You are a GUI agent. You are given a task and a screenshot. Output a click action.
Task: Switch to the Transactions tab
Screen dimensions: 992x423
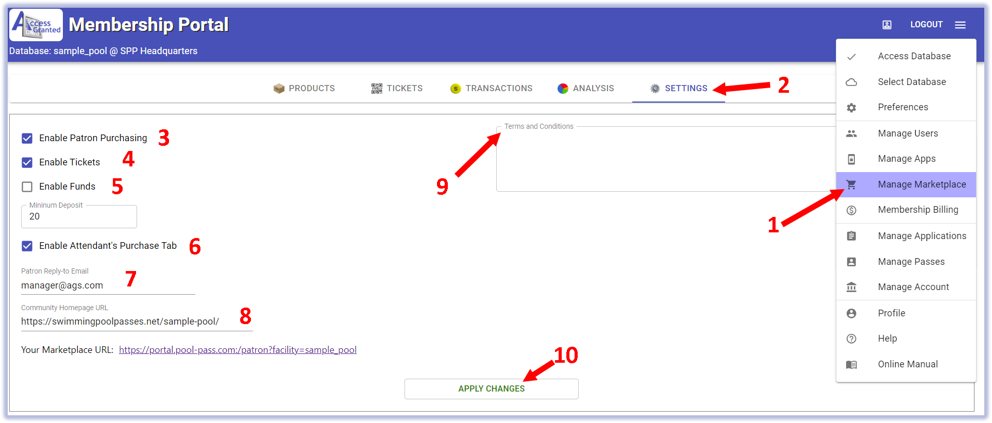tap(491, 89)
